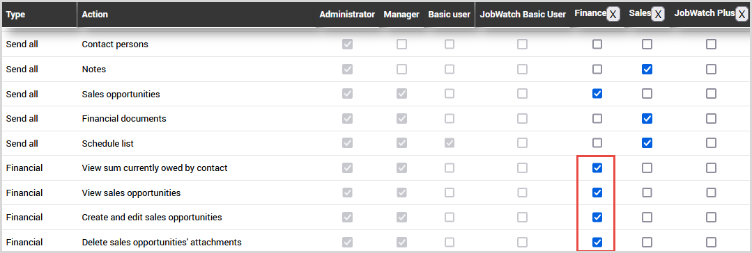Uncheck Finance for View sum currently owed
Screen dimensions: 752x253
coord(597,168)
